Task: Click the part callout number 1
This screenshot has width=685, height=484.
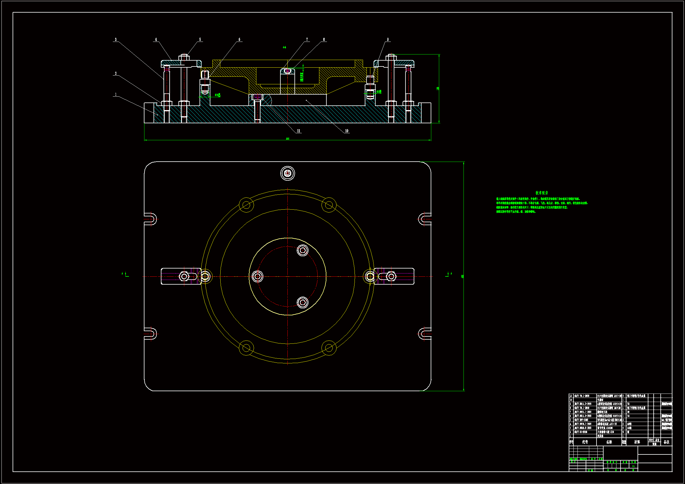Action: point(116,95)
